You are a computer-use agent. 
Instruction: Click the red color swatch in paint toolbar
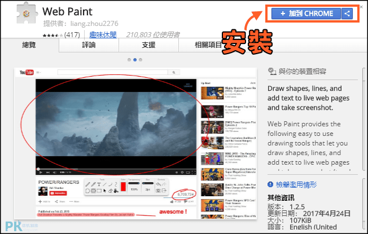[x=123, y=187]
